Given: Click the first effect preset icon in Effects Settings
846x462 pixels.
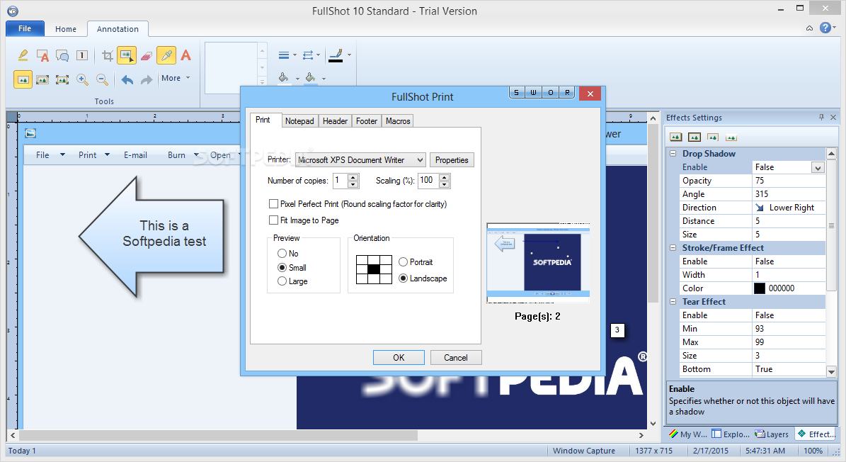Looking at the screenshot, I should 675,137.
